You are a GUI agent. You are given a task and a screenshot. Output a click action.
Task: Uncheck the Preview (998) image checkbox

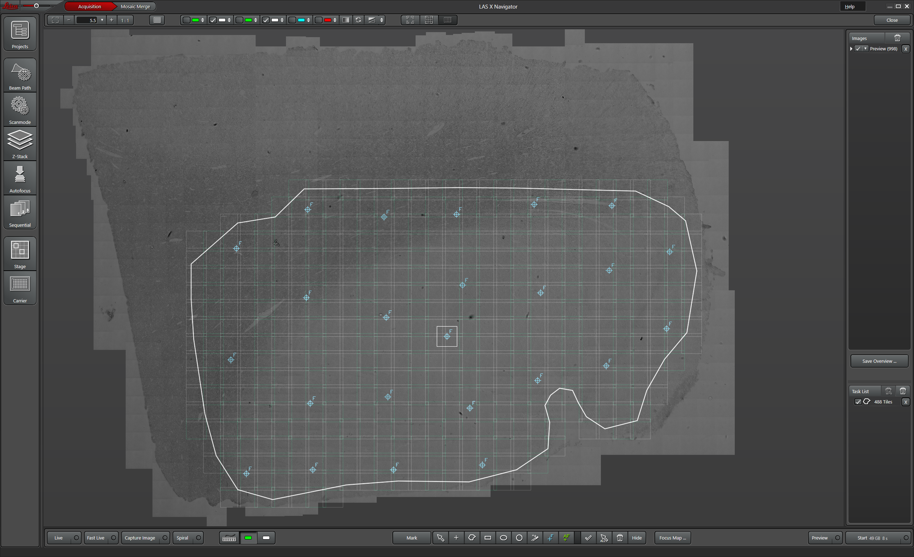pos(858,49)
